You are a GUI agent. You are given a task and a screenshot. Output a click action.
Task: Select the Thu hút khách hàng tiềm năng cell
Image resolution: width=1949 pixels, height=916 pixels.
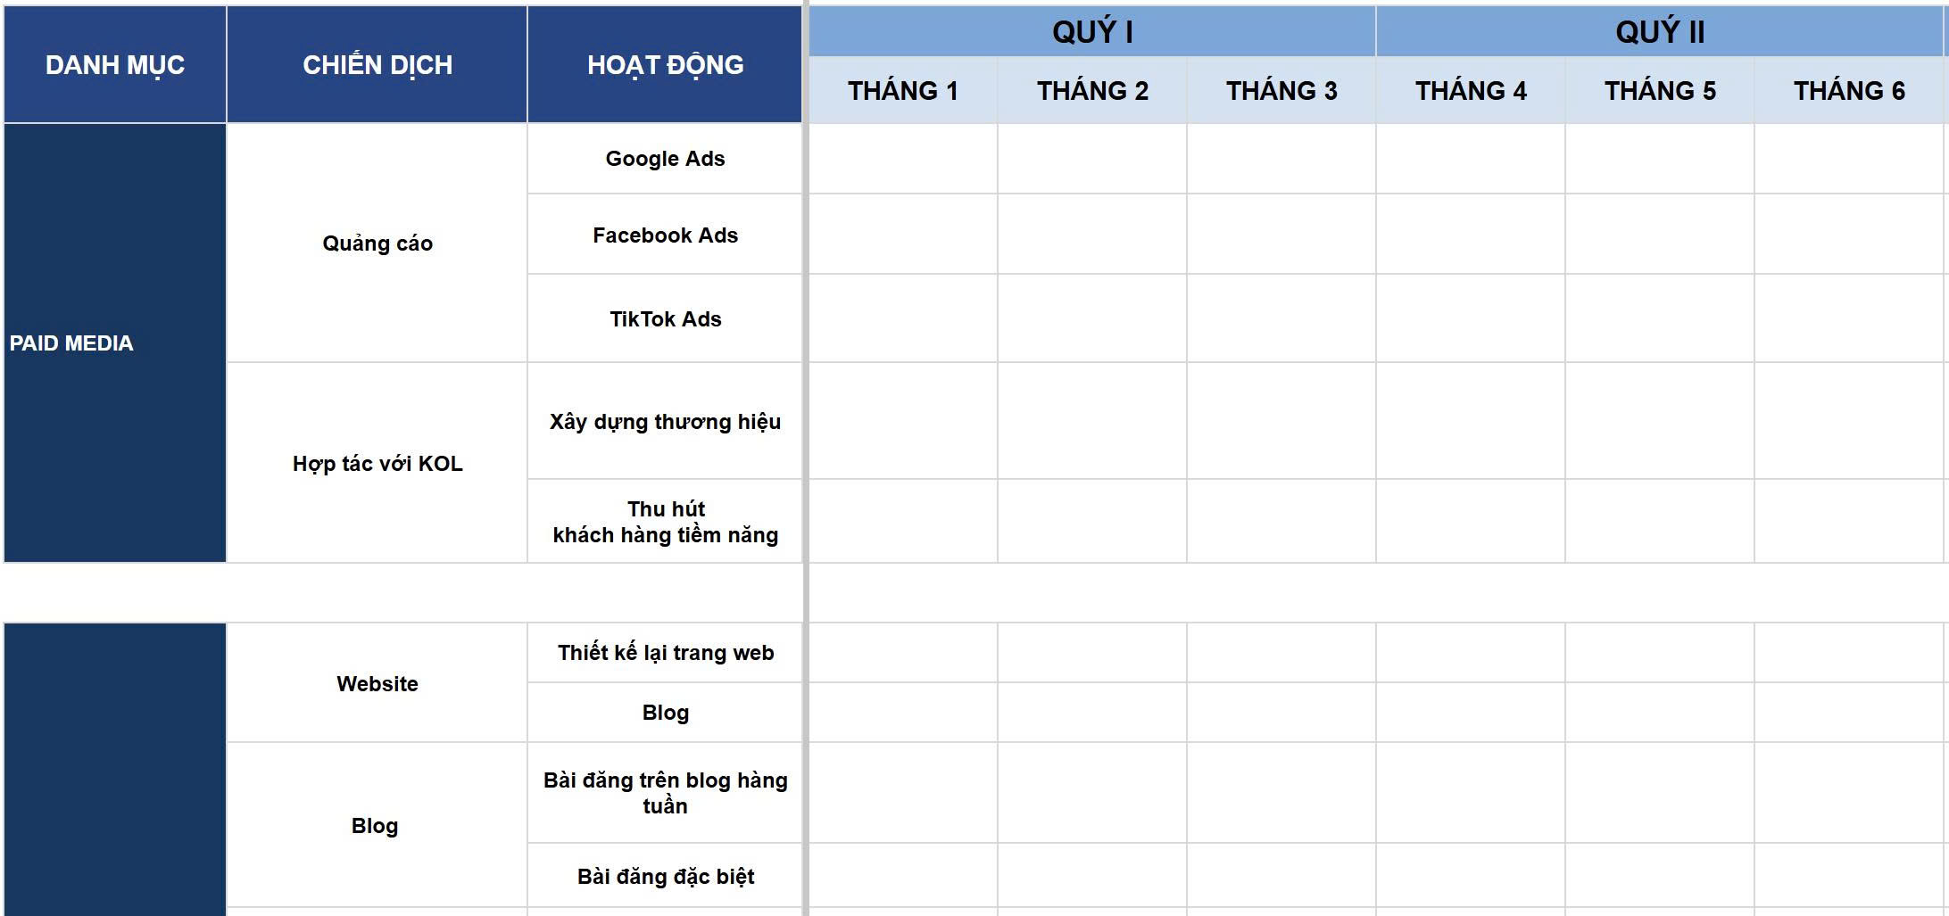pyautogui.click(x=665, y=522)
